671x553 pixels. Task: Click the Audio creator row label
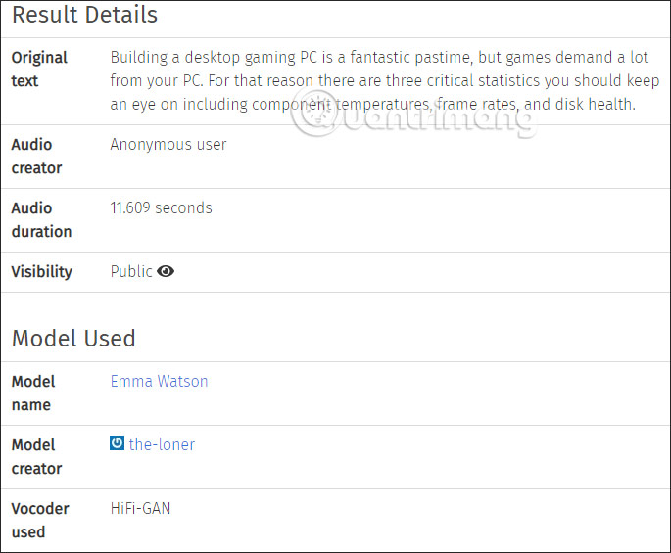(36, 157)
